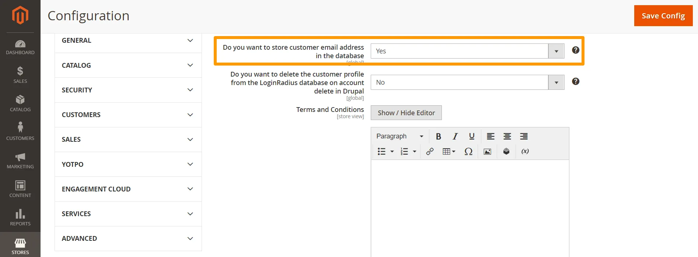Show help tooltip for email storage setting
The image size is (698, 257).
click(x=576, y=50)
